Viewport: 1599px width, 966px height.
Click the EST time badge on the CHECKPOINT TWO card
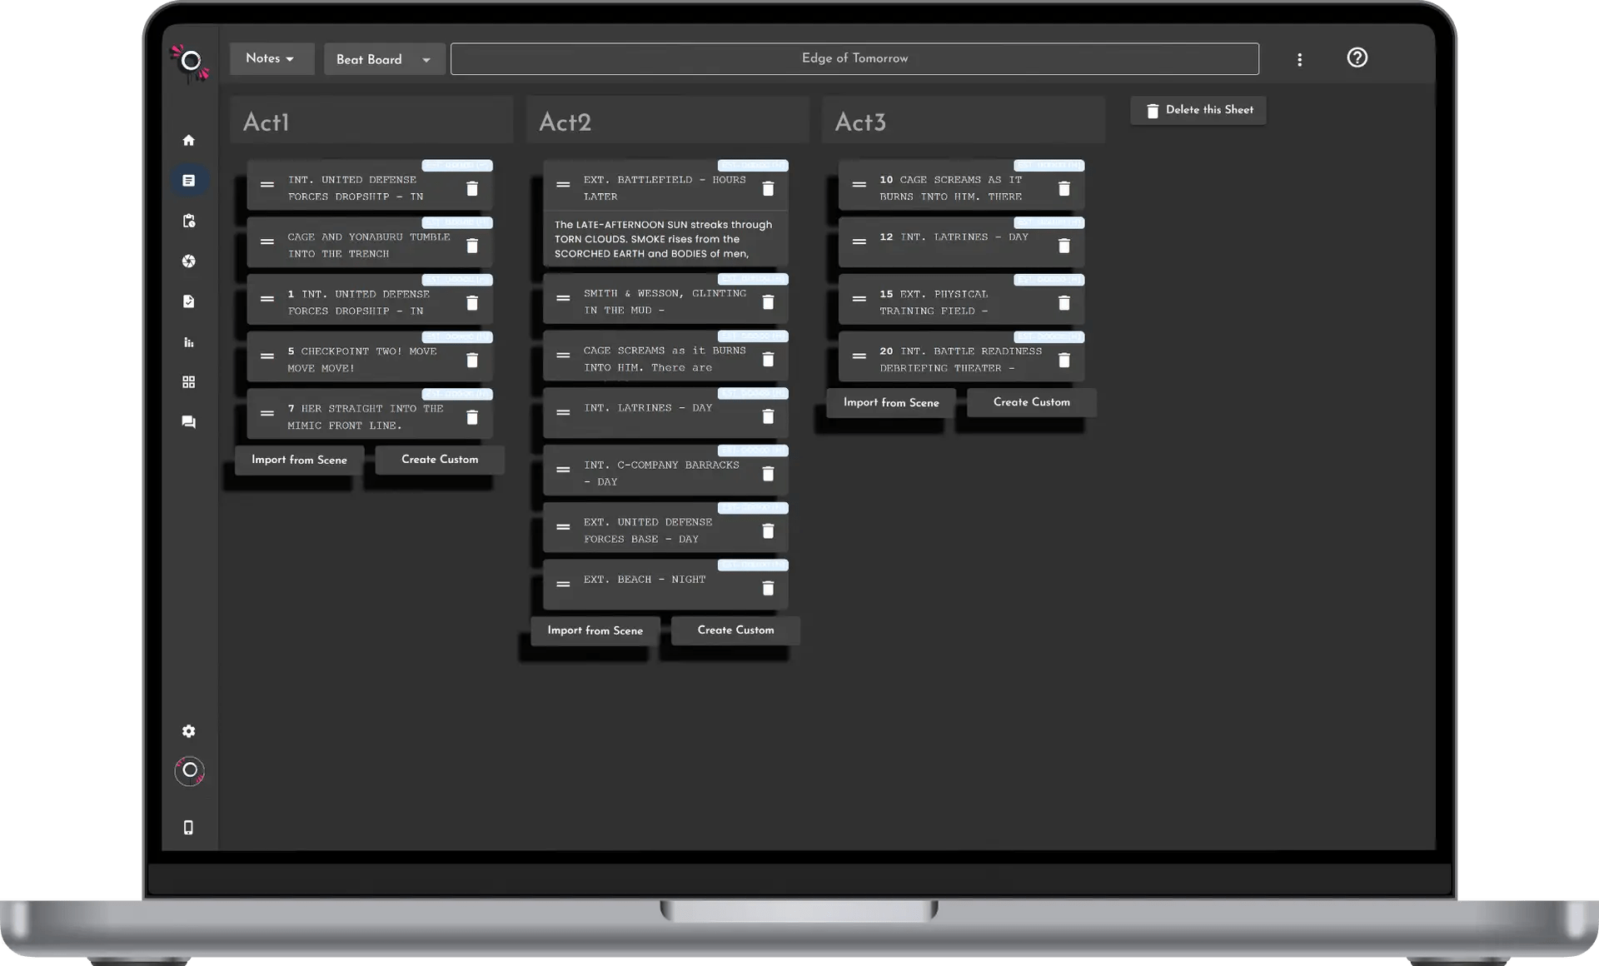tap(457, 336)
